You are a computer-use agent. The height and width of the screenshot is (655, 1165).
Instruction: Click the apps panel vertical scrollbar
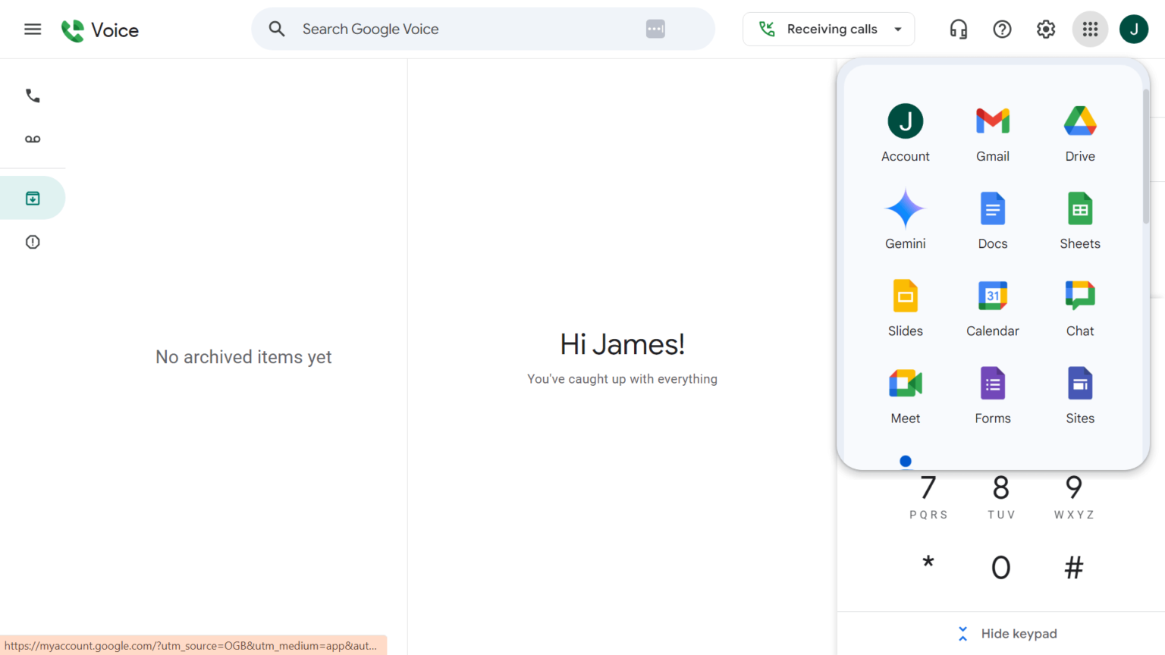tap(1145, 156)
